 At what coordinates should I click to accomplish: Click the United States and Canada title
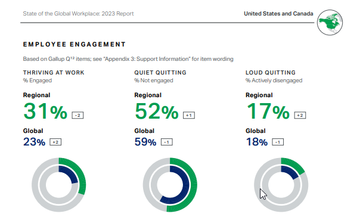point(278,14)
